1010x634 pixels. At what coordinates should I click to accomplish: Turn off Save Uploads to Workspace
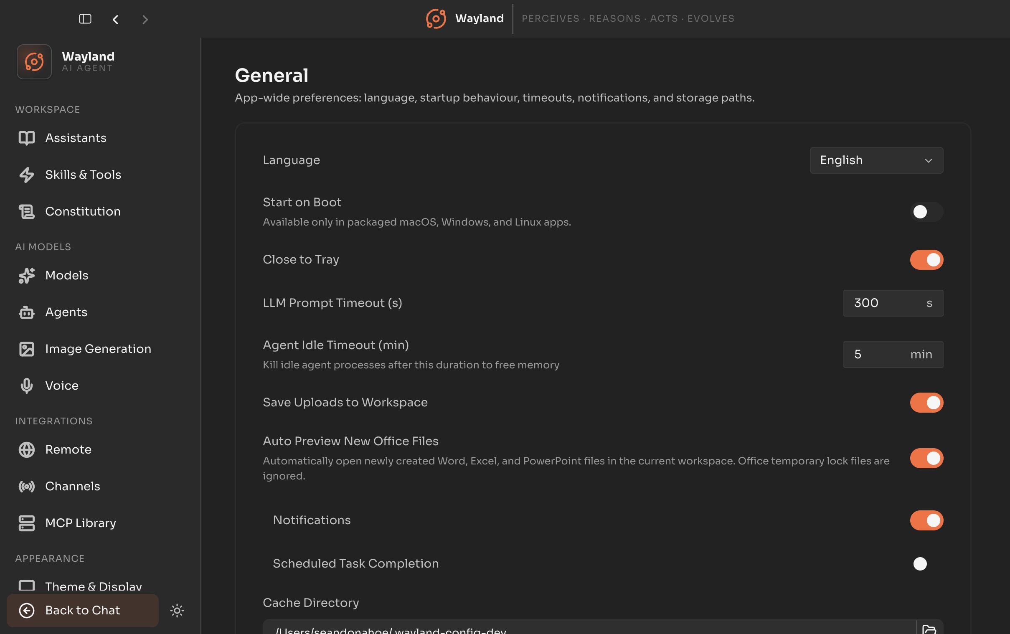[926, 403]
